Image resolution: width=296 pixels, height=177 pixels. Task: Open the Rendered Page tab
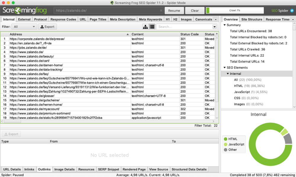pos(134,169)
